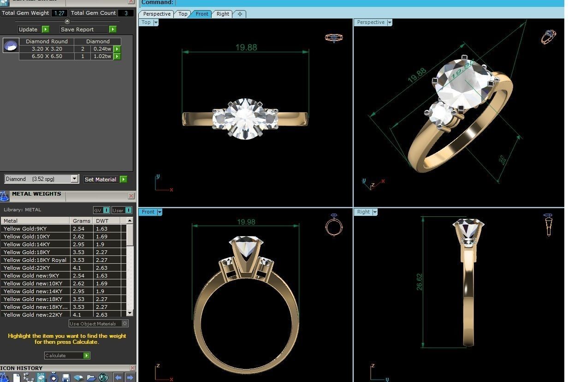Click the Grams column header

tap(82, 220)
